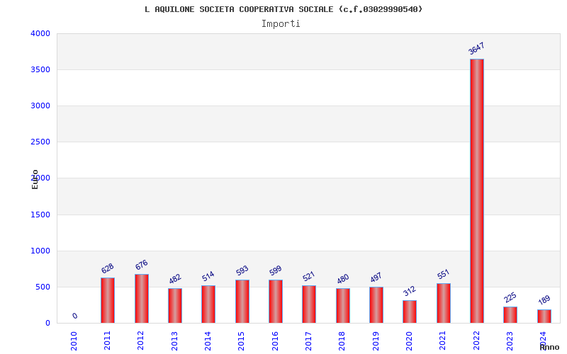567x354 pixels.
Task: Click the 1000 y-axis tick label
Action: tap(40, 251)
